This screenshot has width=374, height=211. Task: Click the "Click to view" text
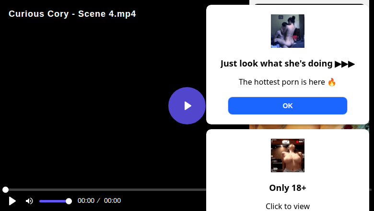pos(288,206)
